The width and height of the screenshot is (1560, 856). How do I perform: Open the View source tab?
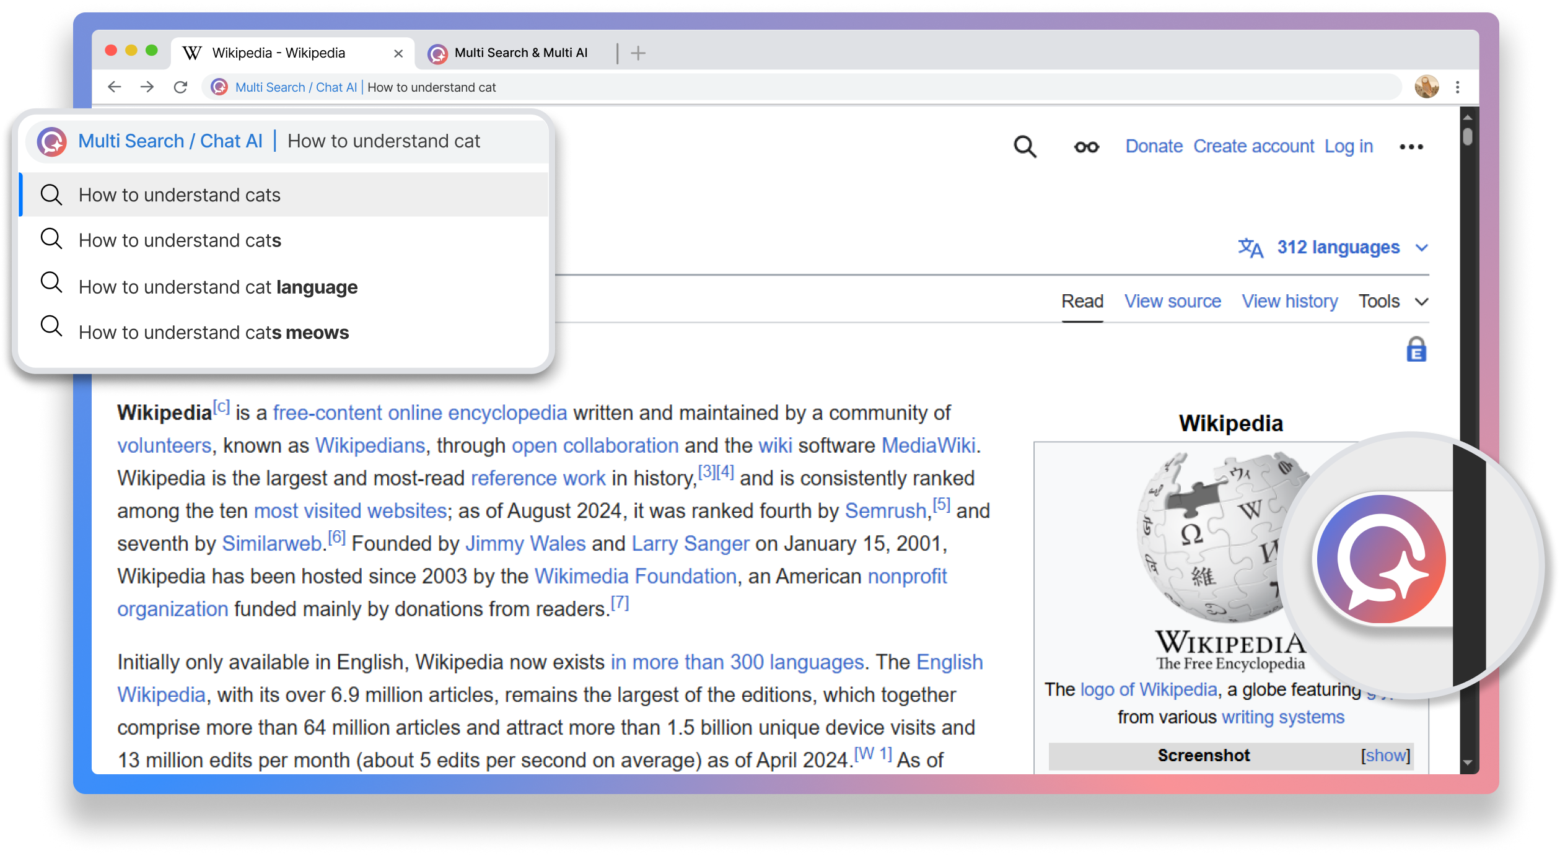tap(1172, 302)
